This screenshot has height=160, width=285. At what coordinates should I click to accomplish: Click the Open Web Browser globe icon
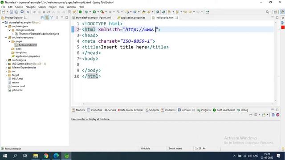158,12
